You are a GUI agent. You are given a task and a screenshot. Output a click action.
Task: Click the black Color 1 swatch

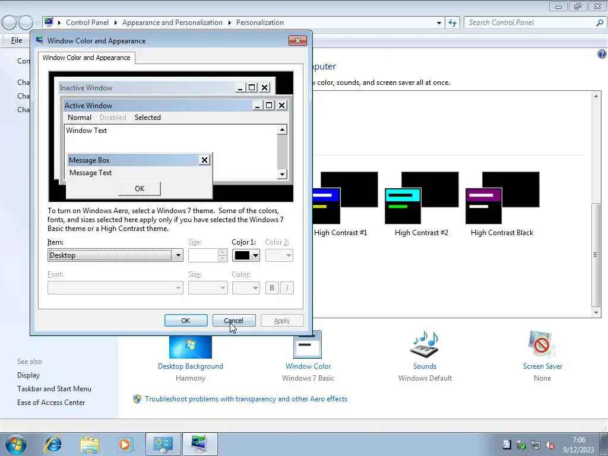pos(242,255)
